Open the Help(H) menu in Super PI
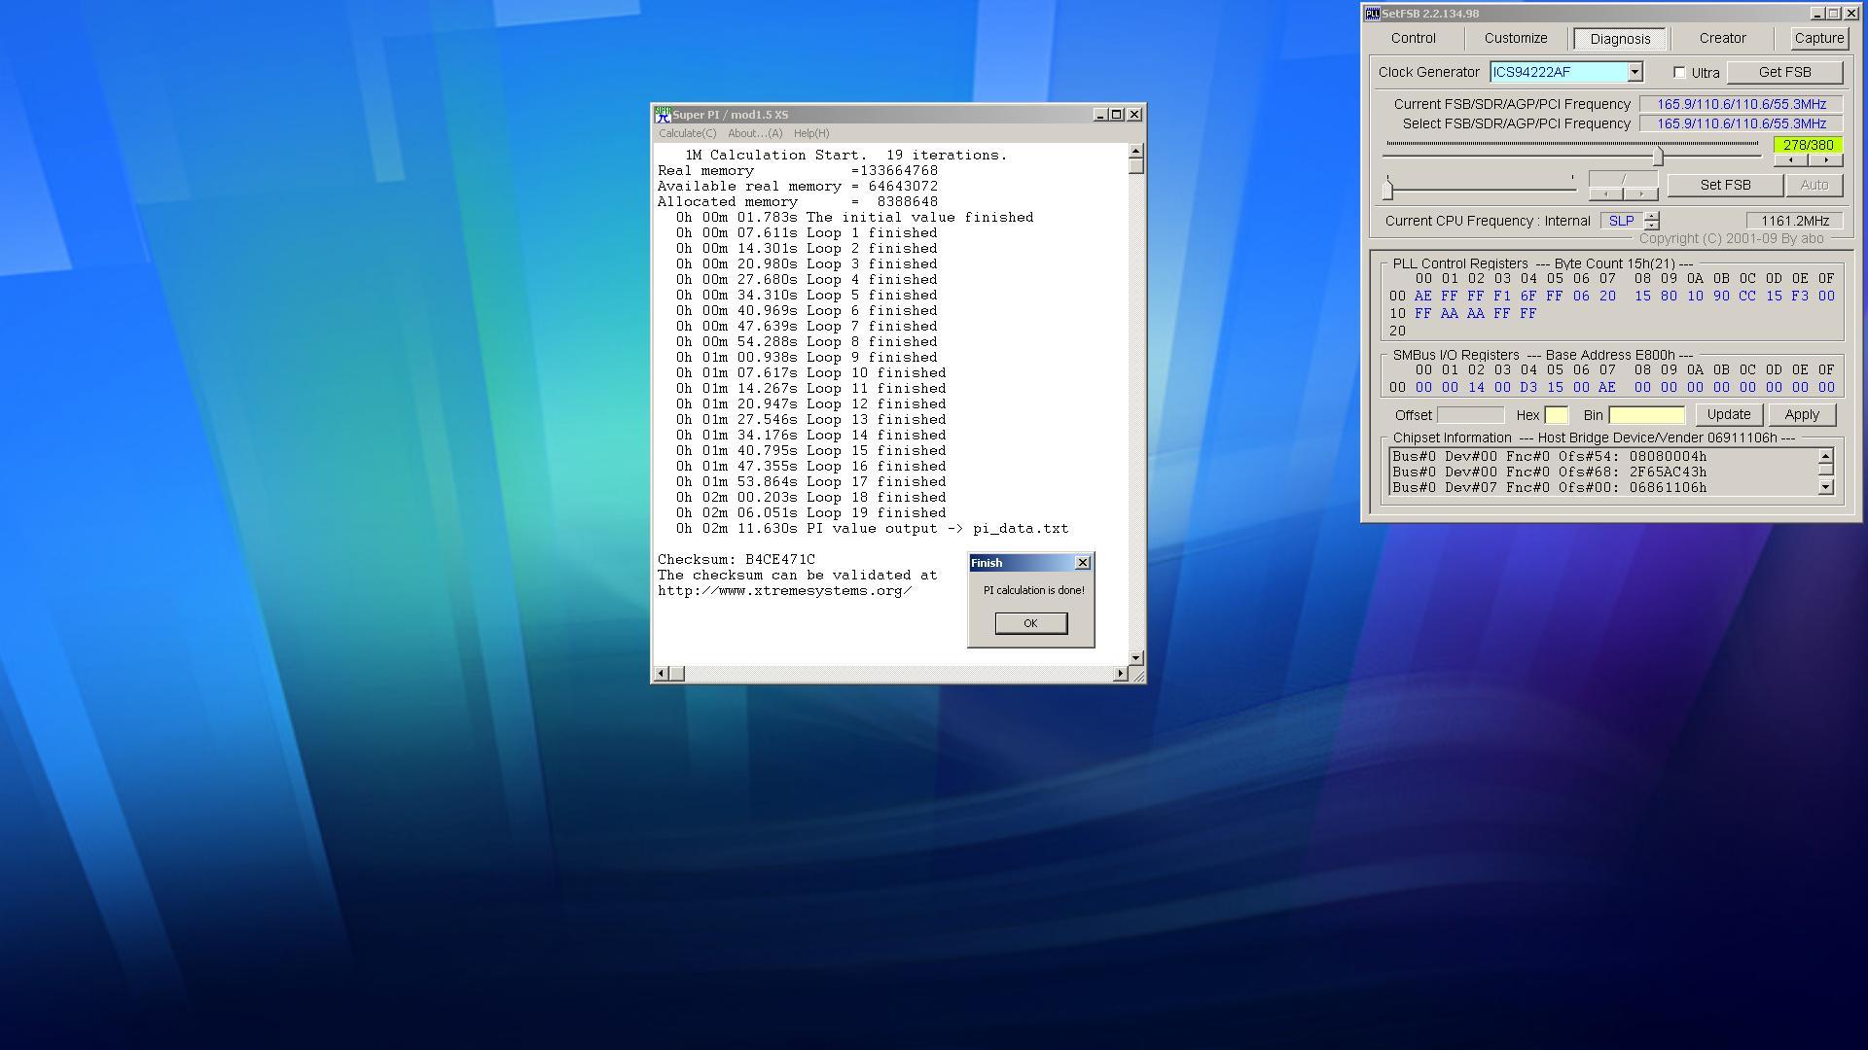 pyautogui.click(x=811, y=134)
